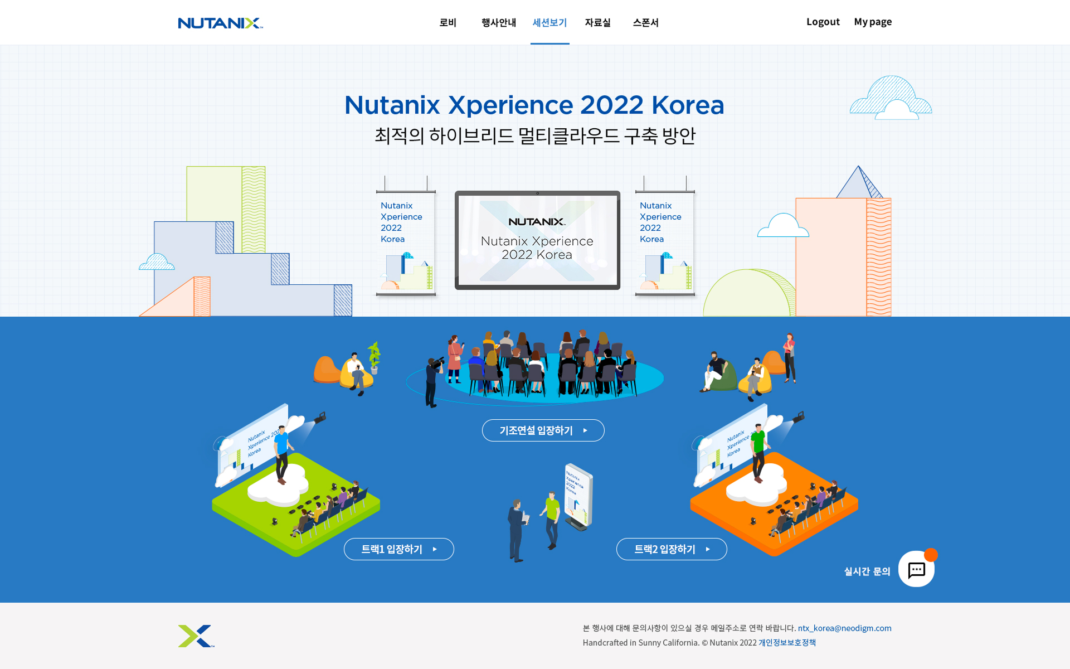
Task: Go to My page
Action: [873, 22]
